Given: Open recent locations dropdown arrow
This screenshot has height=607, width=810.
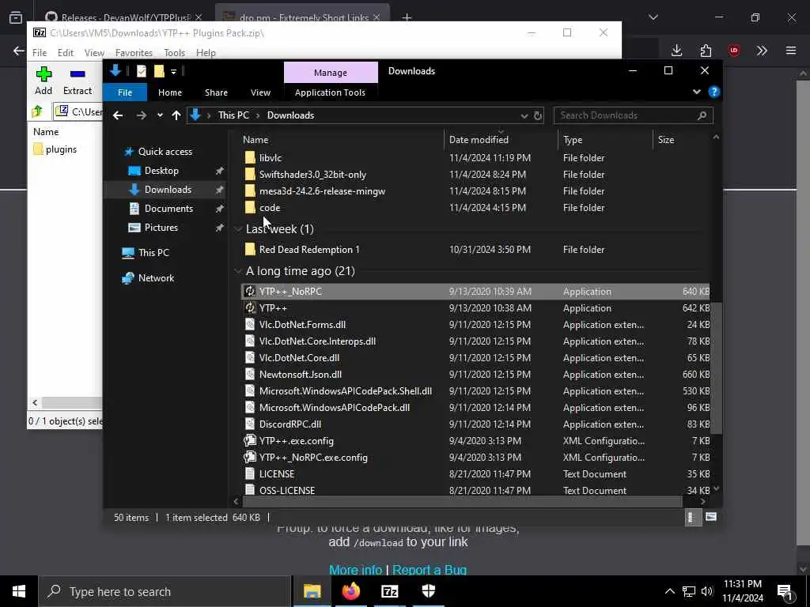Looking at the screenshot, I should click(x=160, y=115).
